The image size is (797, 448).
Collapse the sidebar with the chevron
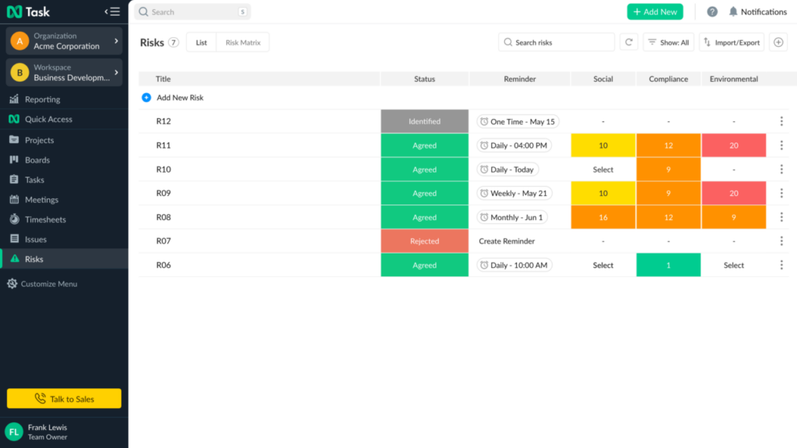coord(112,11)
